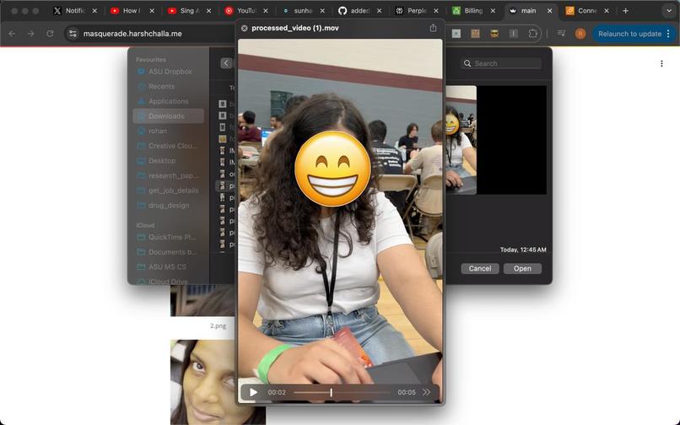This screenshot has width=680, height=425.
Task: Open research_pap... folder in sidebar
Action: [168, 175]
